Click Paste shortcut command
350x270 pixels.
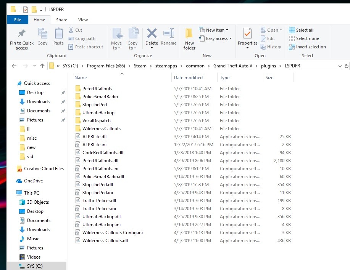[x=86, y=47]
